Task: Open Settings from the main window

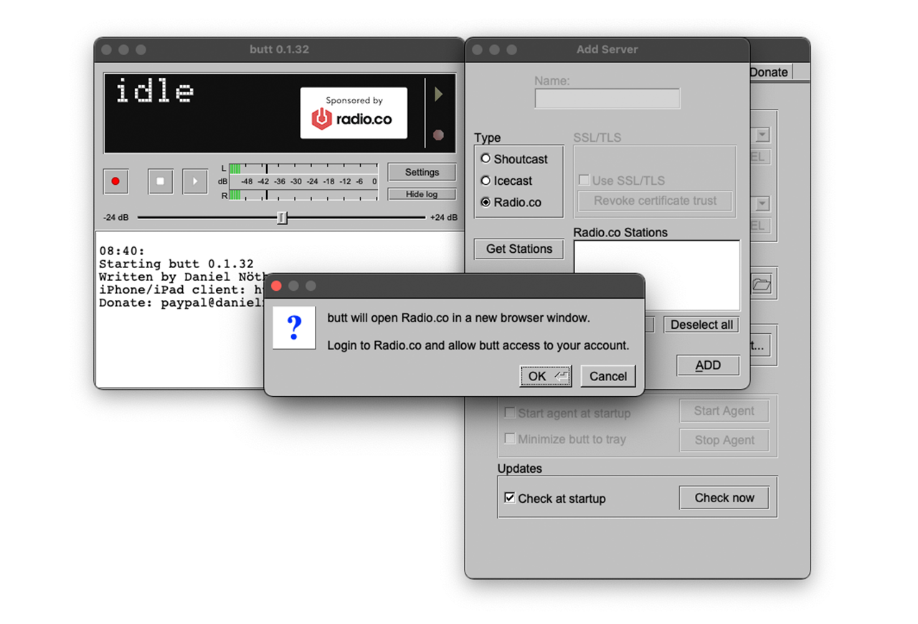Action: pos(422,172)
